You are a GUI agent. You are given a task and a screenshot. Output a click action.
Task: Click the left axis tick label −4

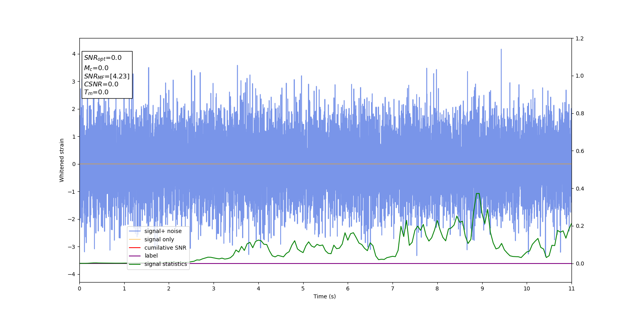click(71, 274)
